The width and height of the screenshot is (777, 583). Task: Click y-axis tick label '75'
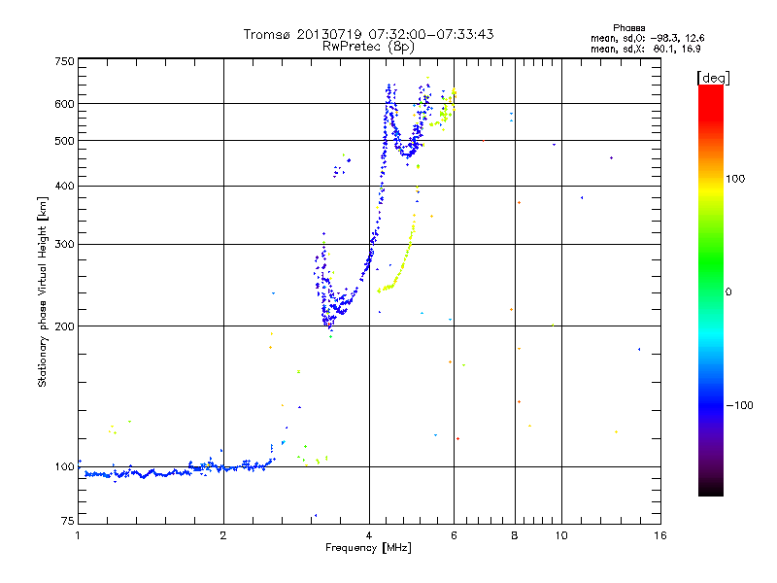pyautogui.click(x=68, y=521)
